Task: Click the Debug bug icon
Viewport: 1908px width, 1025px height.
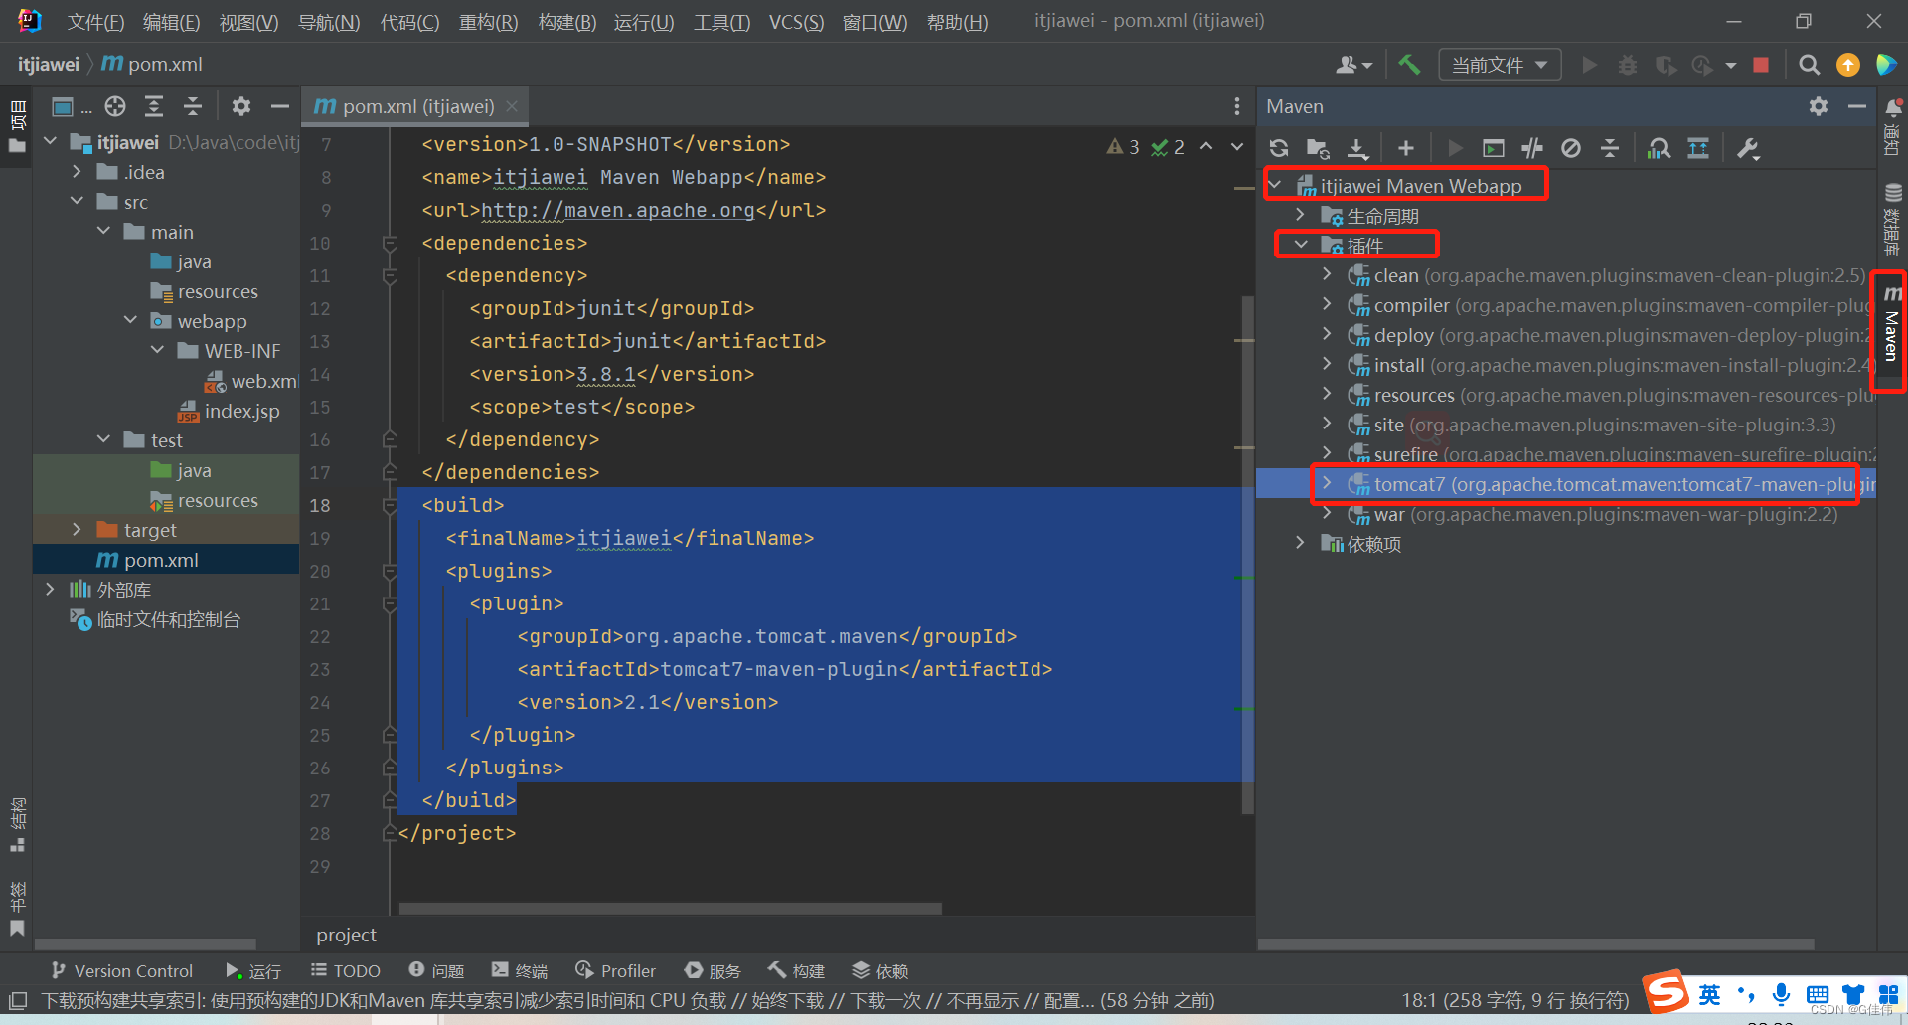Action: [1627, 65]
